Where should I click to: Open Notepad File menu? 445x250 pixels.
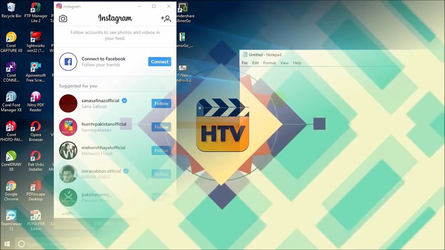[245, 63]
